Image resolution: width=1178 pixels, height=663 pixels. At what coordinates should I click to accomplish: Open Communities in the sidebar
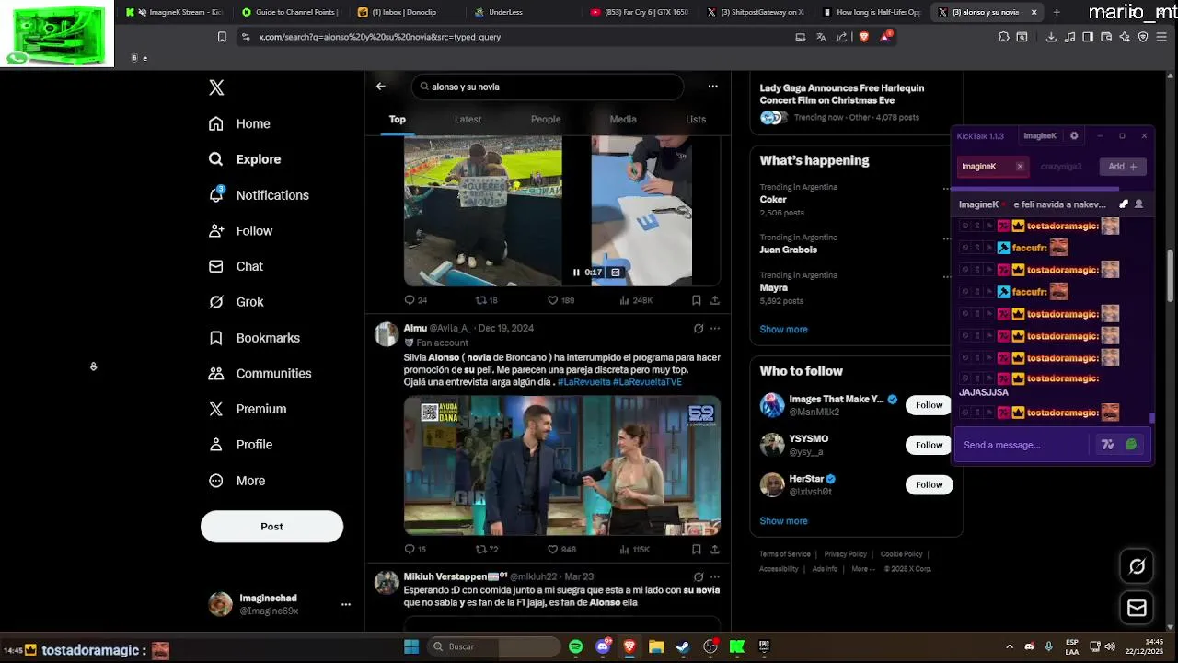point(260,373)
